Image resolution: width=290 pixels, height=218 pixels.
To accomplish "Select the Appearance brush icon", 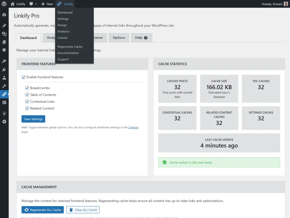I will point(4,61).
